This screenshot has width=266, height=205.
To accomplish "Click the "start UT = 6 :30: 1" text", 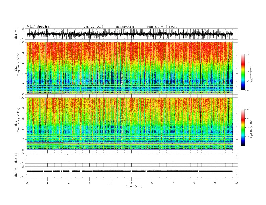I will pos(162,27).
